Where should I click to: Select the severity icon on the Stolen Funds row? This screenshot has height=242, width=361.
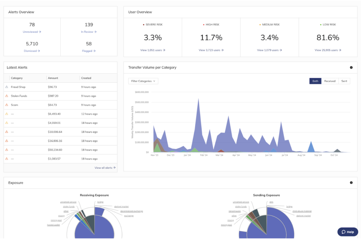click(7, 96)
